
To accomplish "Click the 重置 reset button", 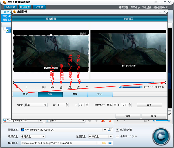I will click(x=149, y=105).
